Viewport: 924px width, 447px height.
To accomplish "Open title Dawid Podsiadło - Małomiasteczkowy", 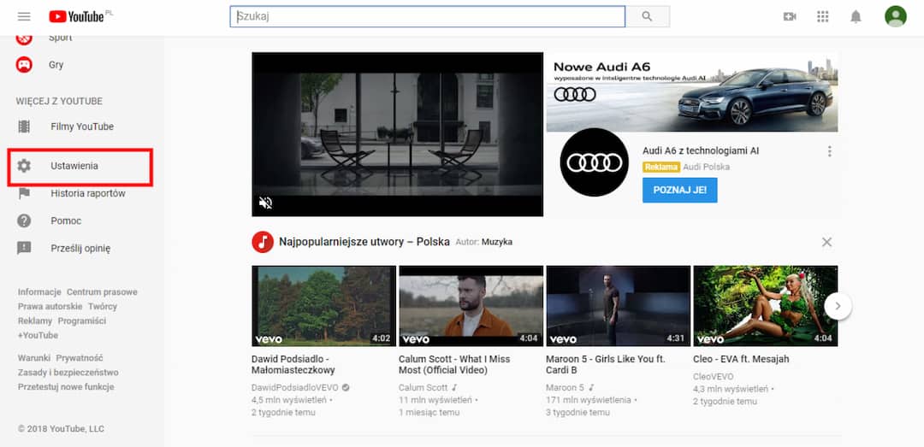I will click(293, 365).
